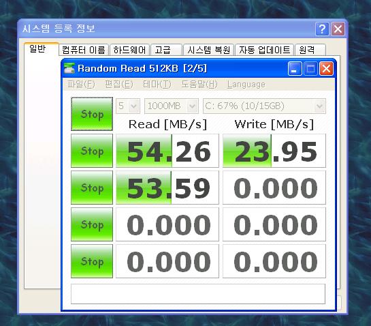Switch to the 하드웨어 tab
Image resolution: width=371 pixels, height=326 pixels.
pos(129,50)
